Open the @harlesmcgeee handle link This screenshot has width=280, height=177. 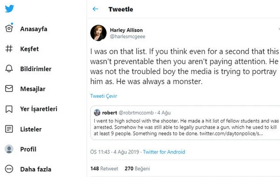(127, 36)
